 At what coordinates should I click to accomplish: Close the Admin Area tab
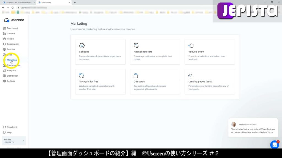pyautogui.click(x=69, y=2)
